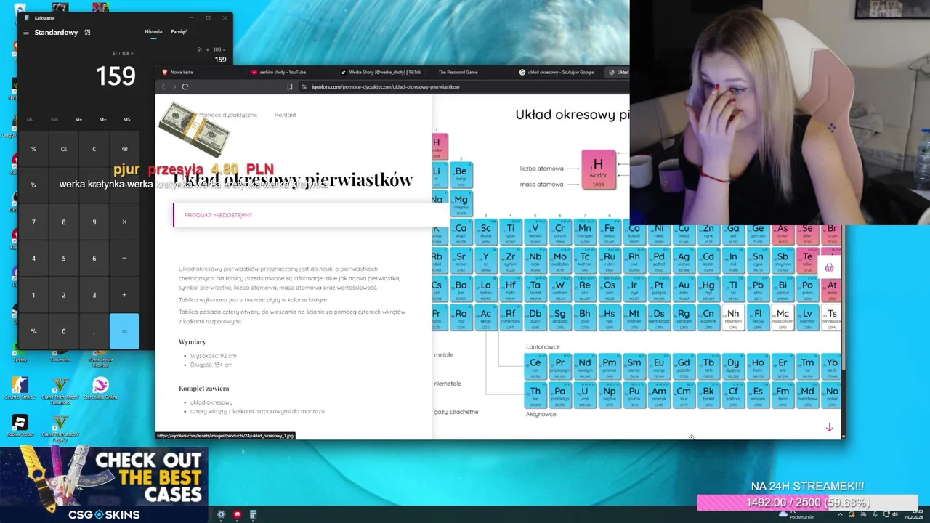Click the Te element cell in the table
The width and height of the screenshot is (930, 523).
pos(807,260)
